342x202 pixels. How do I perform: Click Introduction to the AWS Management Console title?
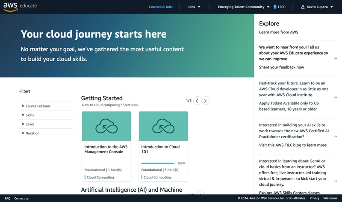[106, 149]
